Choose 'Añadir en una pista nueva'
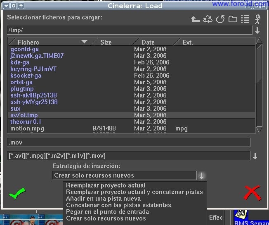The width and height of the screenshot is (269, 225). click(103, 199)
